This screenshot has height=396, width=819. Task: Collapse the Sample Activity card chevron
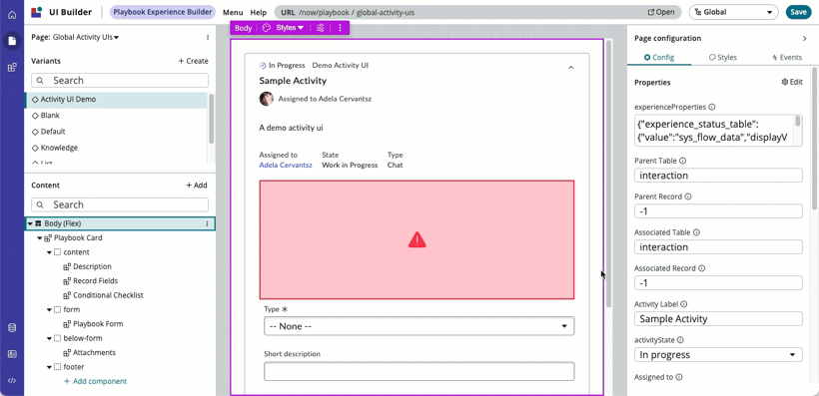[571, 67]
